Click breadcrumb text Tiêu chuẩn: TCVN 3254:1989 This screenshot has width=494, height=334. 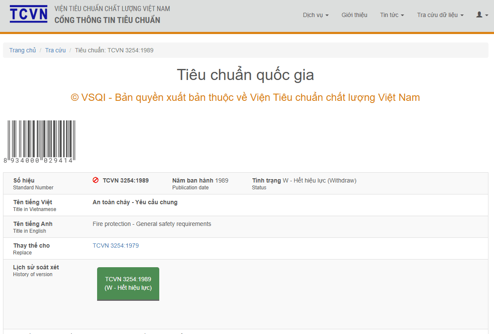pos(114,50)
